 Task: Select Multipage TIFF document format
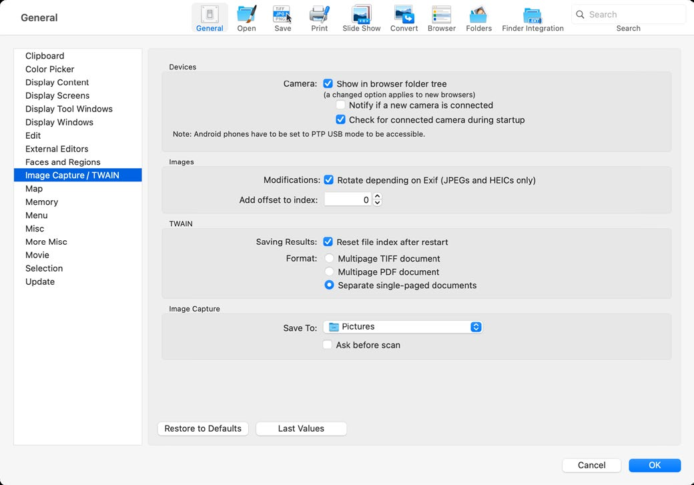(x=329, y=258)
